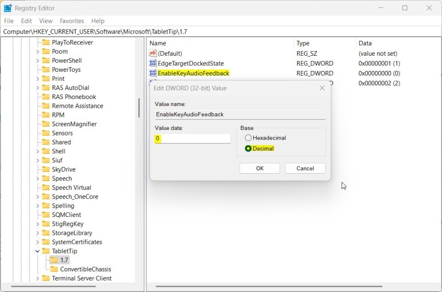Click the Registry Editor app icon in title bar
Screen dimensions: 442x292
click(x=7, y=8)
